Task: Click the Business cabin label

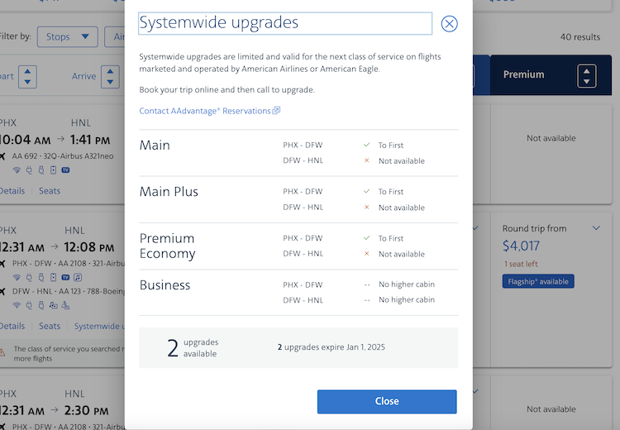Action: pyautogui.click(x=165, y=285)
